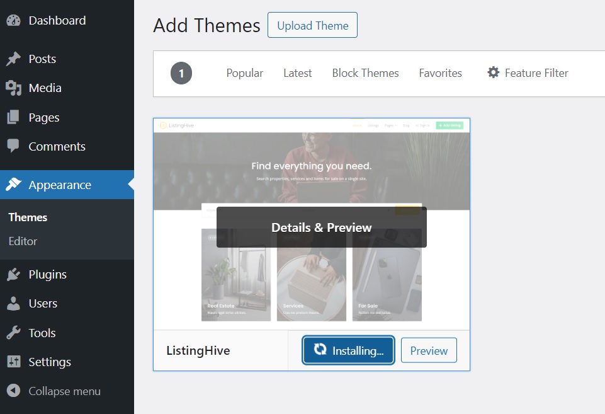605x414 pixels.
Task: Open the Editor submenu link
Action: pos(23,241)
